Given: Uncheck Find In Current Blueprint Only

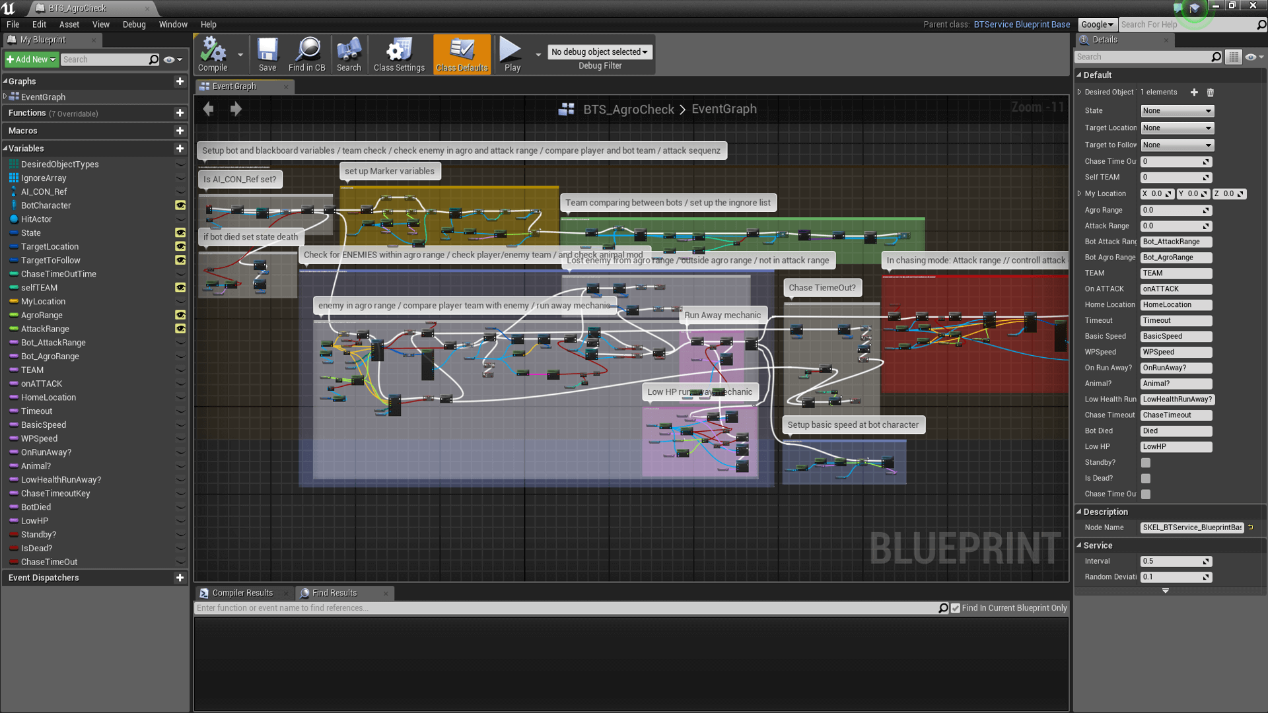Looking at the screenshot, I should point(956,608).
